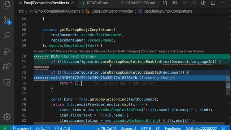The height and width of the screenshot is (130, 231).
Task: Close the EmojiCompletionProvider.ts tab
Action: pyautogui.click(x=73, y=3)
